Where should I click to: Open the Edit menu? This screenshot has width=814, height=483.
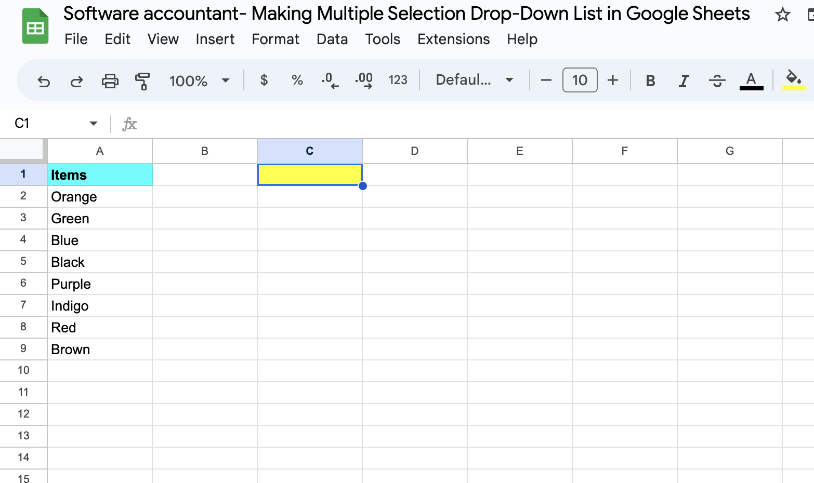[117, 39]
